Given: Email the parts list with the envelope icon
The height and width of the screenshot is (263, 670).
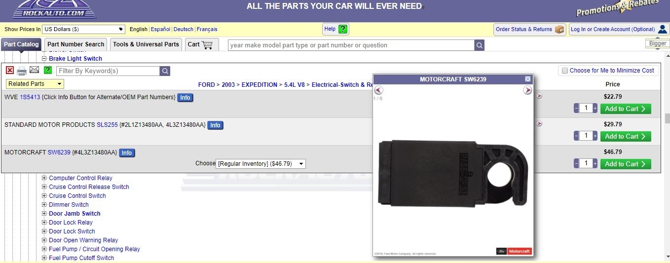Looking at the screenshot, I should click(x=34, y=70).
